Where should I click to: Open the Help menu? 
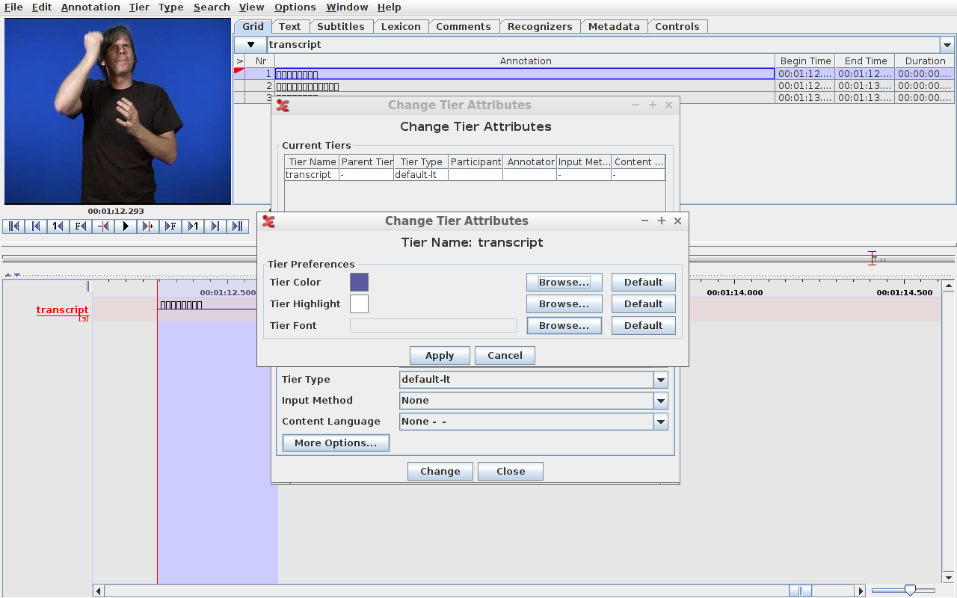pos(389,7)
